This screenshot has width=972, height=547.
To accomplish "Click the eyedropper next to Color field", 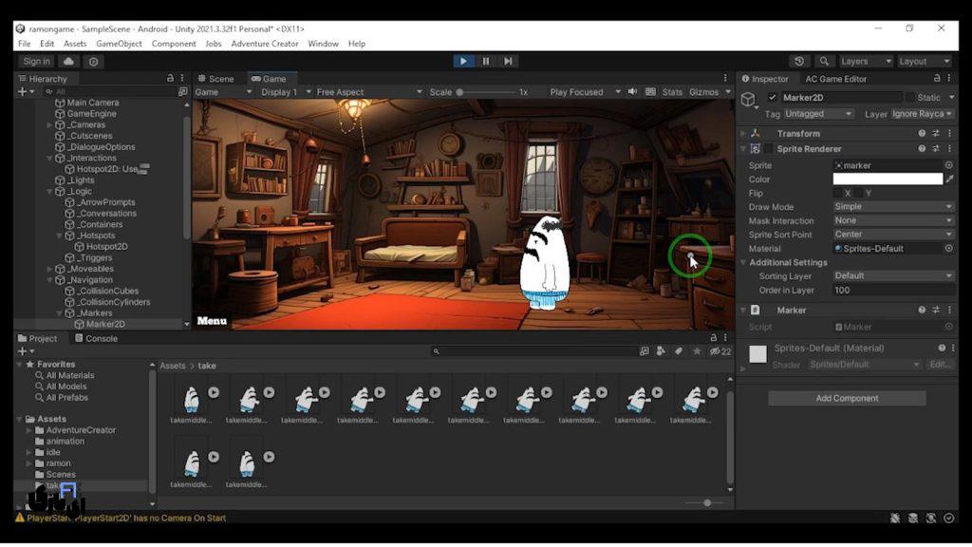I will [x=949, y=179].
